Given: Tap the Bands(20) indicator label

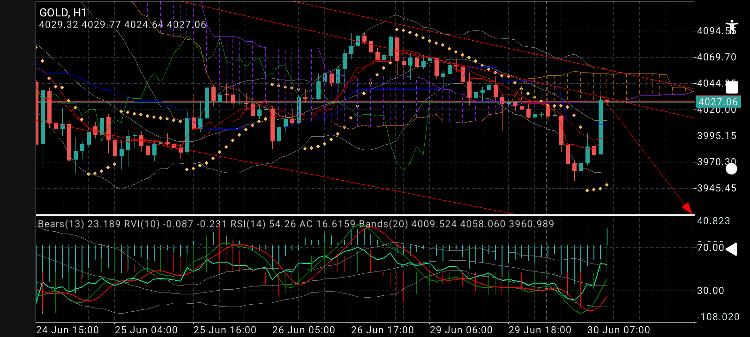Looking at the screenshot, I should [x=457, y=224].
